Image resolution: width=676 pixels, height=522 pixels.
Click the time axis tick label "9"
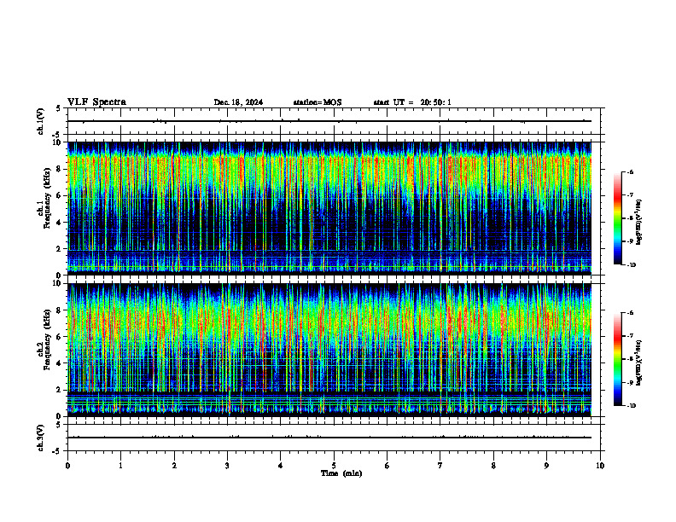[x=546, y=466]
